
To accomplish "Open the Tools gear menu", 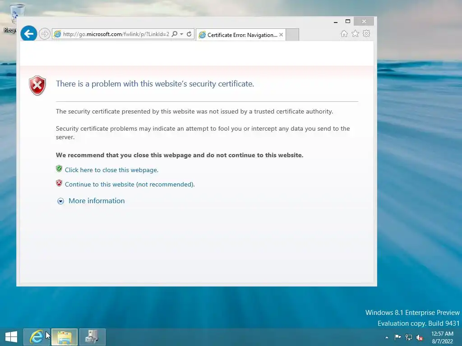I will tap(366, 33).
